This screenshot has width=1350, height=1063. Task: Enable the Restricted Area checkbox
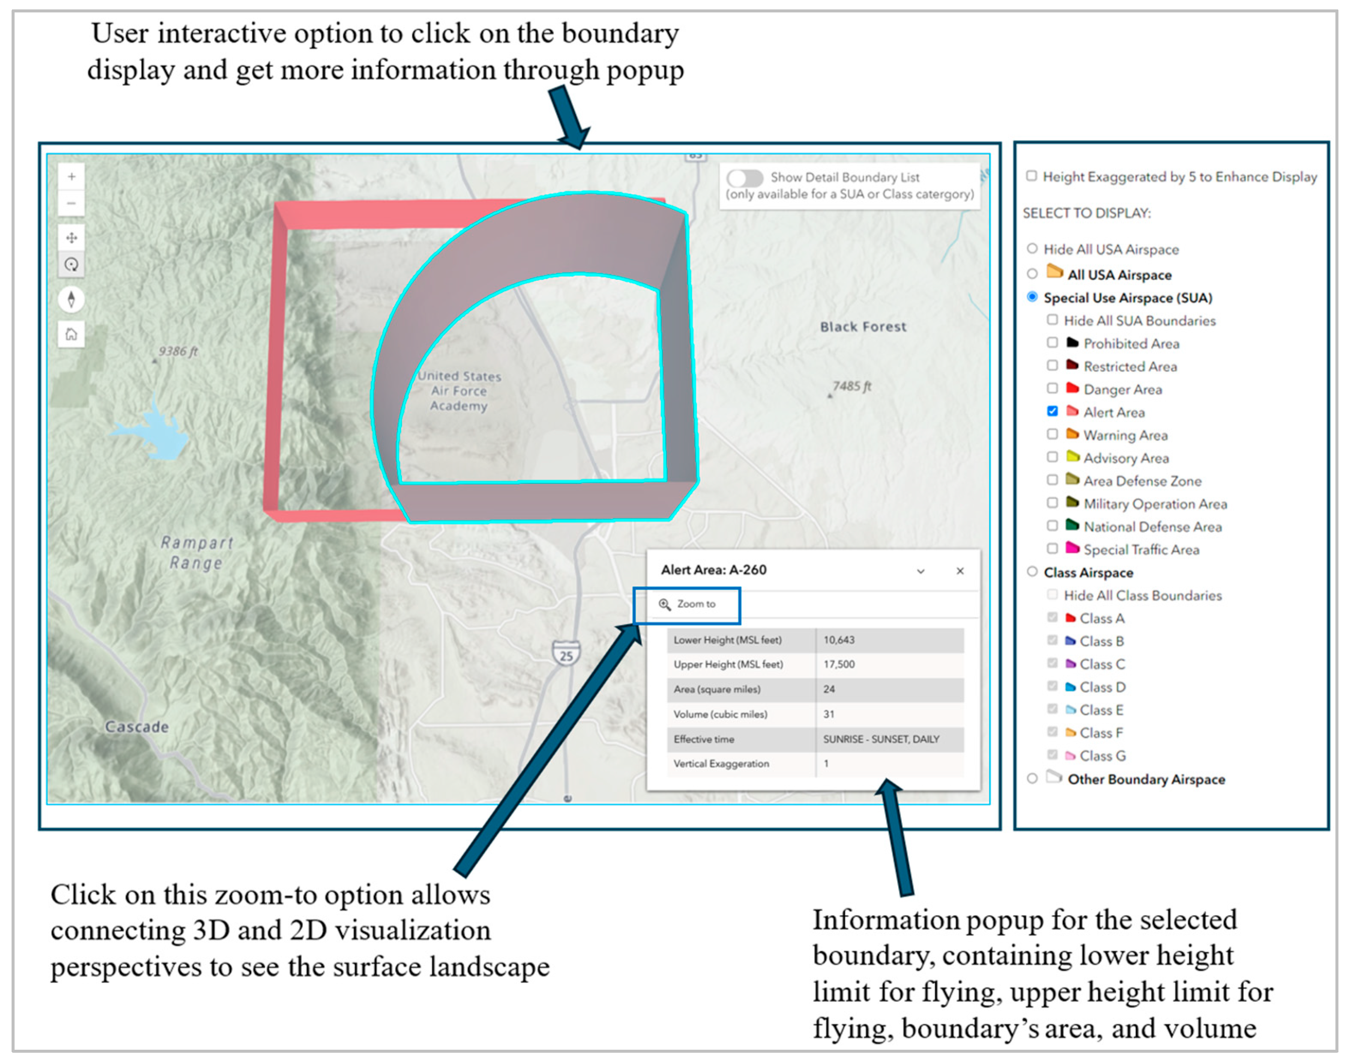[x=1052, y=365]
